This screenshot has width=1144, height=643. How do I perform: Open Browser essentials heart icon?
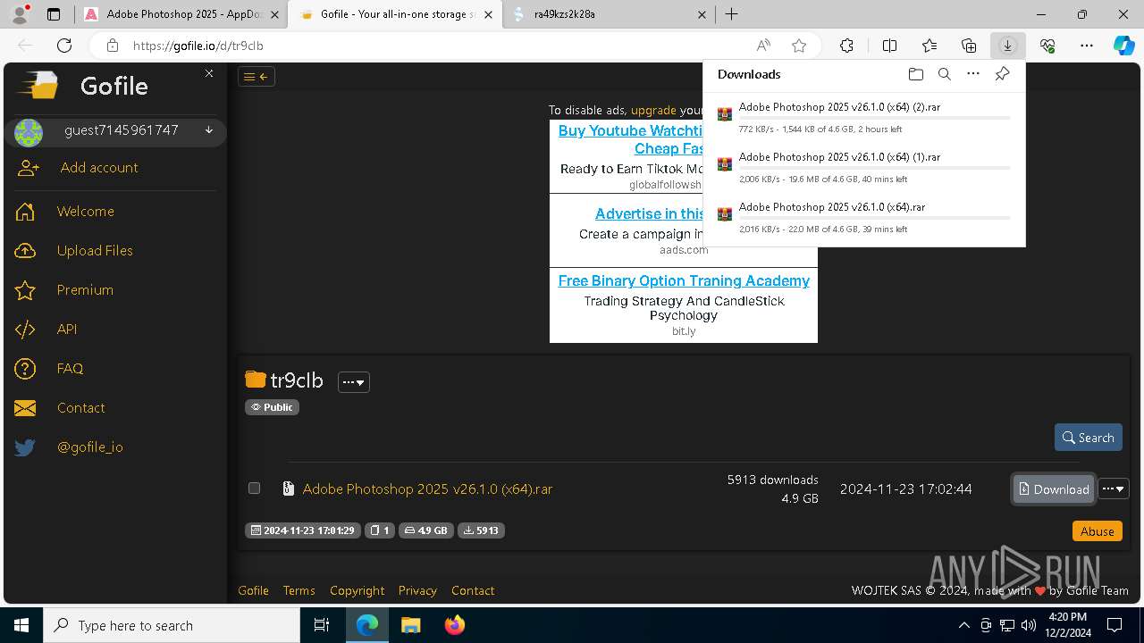(x=1047, y=46)
